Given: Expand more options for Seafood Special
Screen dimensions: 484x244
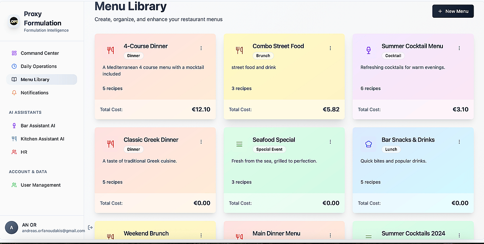Looking at the screenshot, I should (330, 142).
